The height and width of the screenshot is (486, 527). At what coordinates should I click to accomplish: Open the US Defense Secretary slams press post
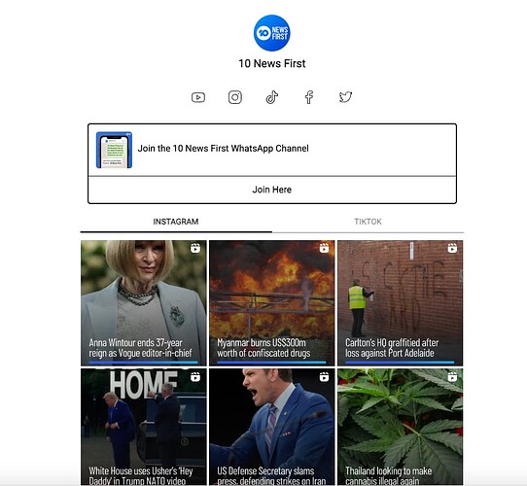coord(272,427)
